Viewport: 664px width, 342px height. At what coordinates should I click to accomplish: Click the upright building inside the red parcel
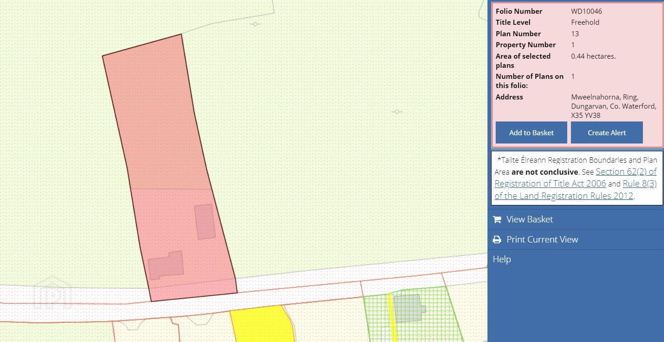pos(205,222)
